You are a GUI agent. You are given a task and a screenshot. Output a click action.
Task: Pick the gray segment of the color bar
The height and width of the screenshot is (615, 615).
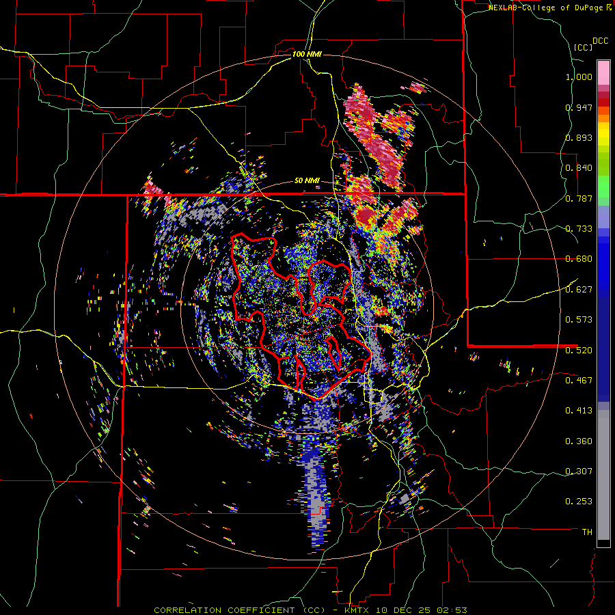(603, 475)
